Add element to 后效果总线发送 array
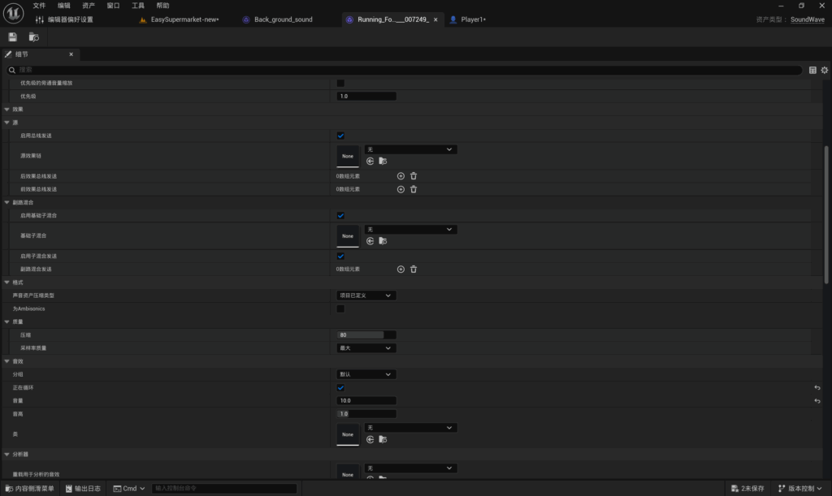 click(x=401, y=176)
